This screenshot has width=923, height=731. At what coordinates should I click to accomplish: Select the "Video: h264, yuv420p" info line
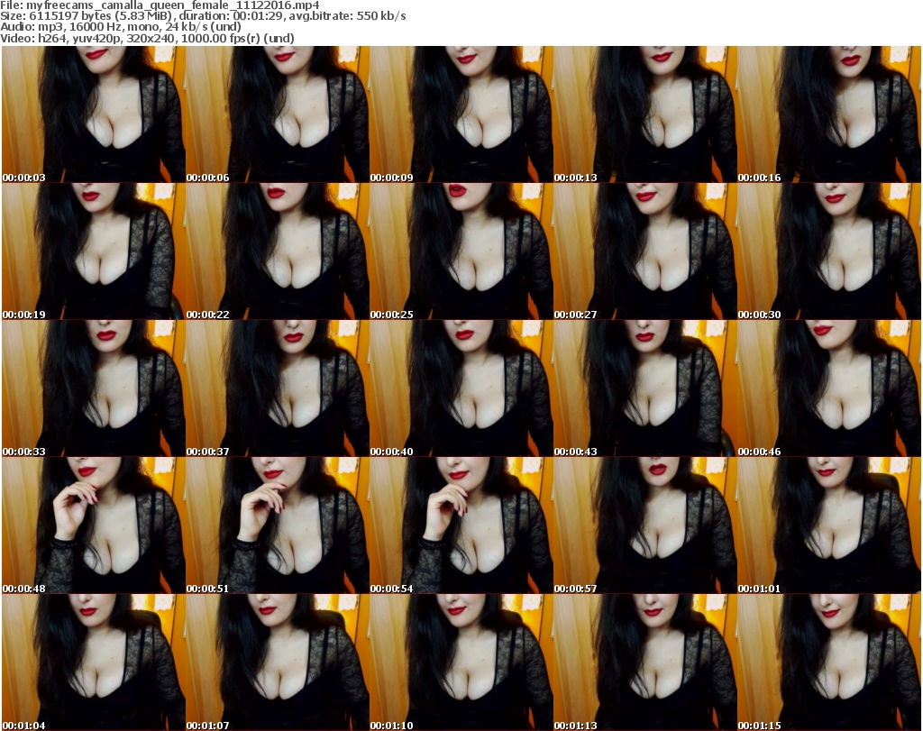click(147, 38)
